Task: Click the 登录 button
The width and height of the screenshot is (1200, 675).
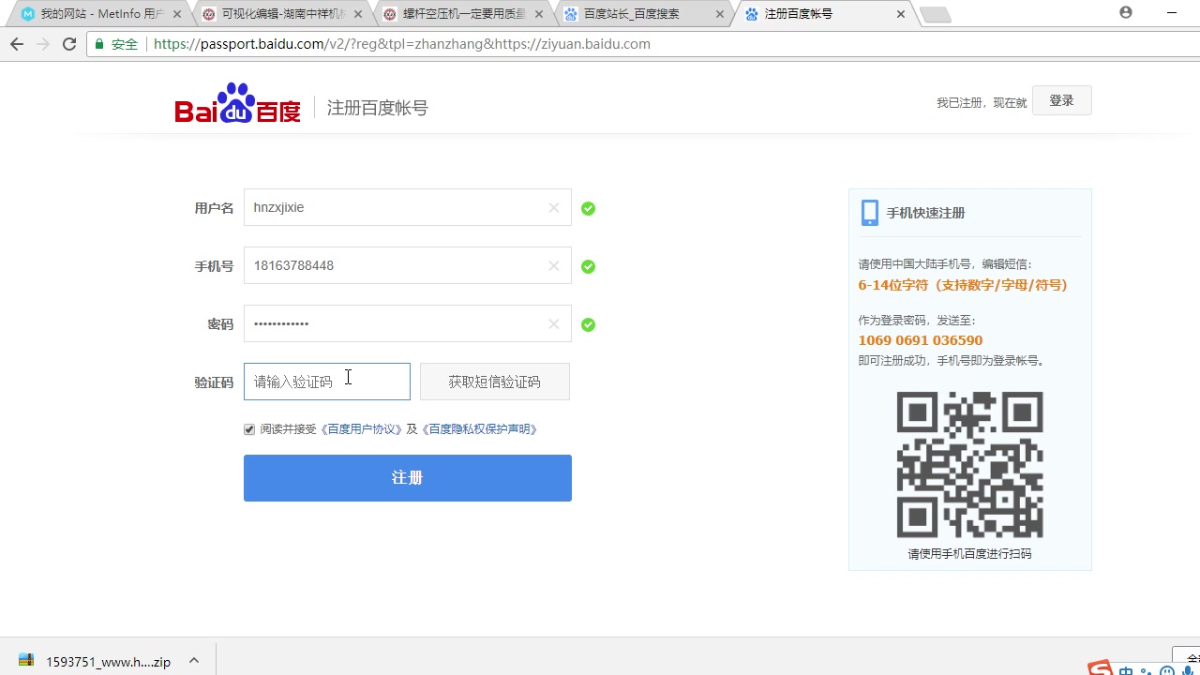Action: click(1061, 100)
